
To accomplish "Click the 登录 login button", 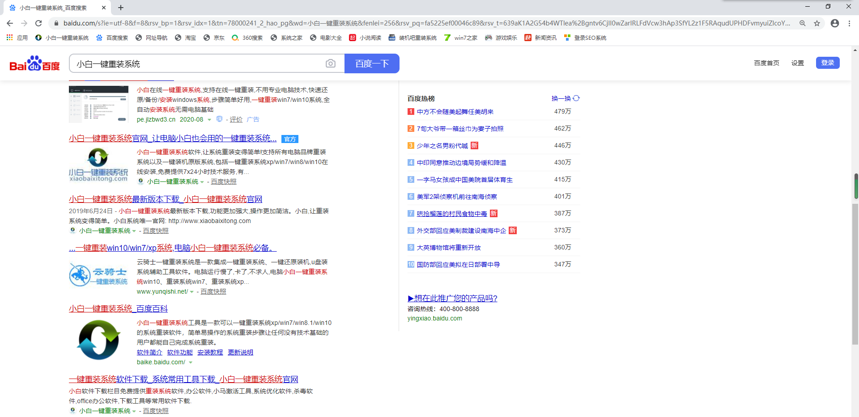I will [827, 63].
